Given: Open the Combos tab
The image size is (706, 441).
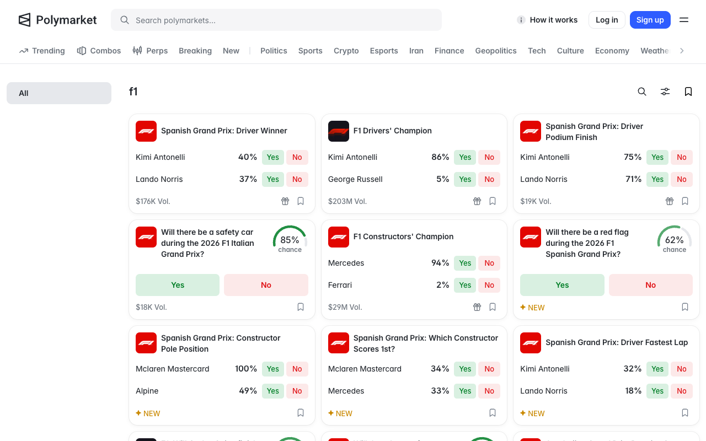Looking at the screenshot, I should pos(99,51).
